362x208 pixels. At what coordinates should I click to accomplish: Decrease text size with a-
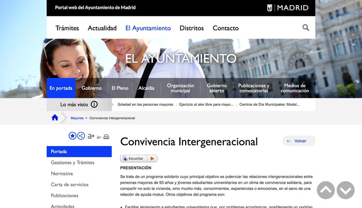(x=99, y=137)
